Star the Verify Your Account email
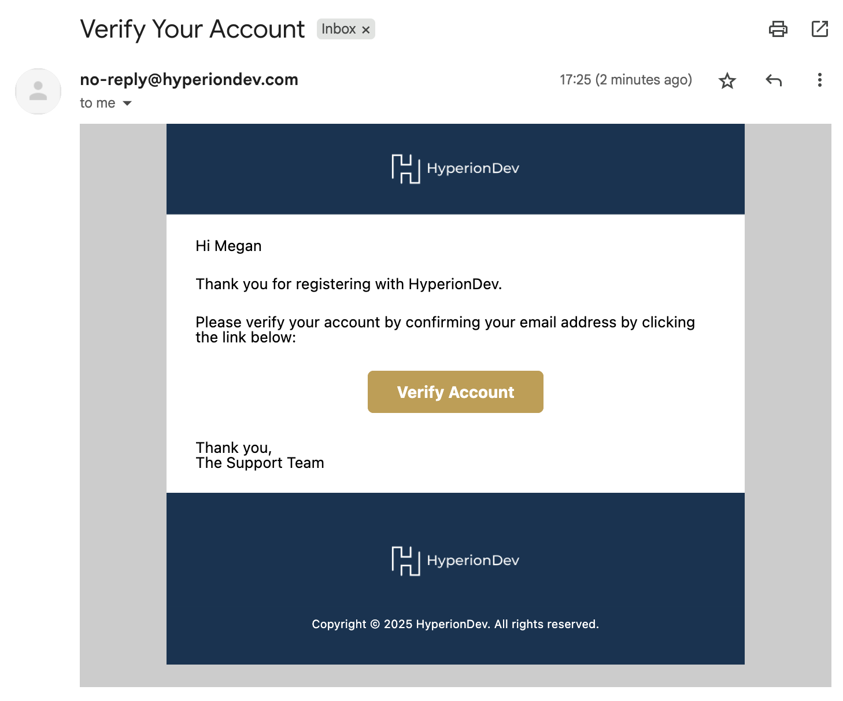The height and width of the screenshot is (701, 843). [x=727, y=80]
